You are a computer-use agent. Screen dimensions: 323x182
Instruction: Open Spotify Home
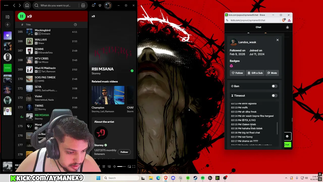click(27, 5)
